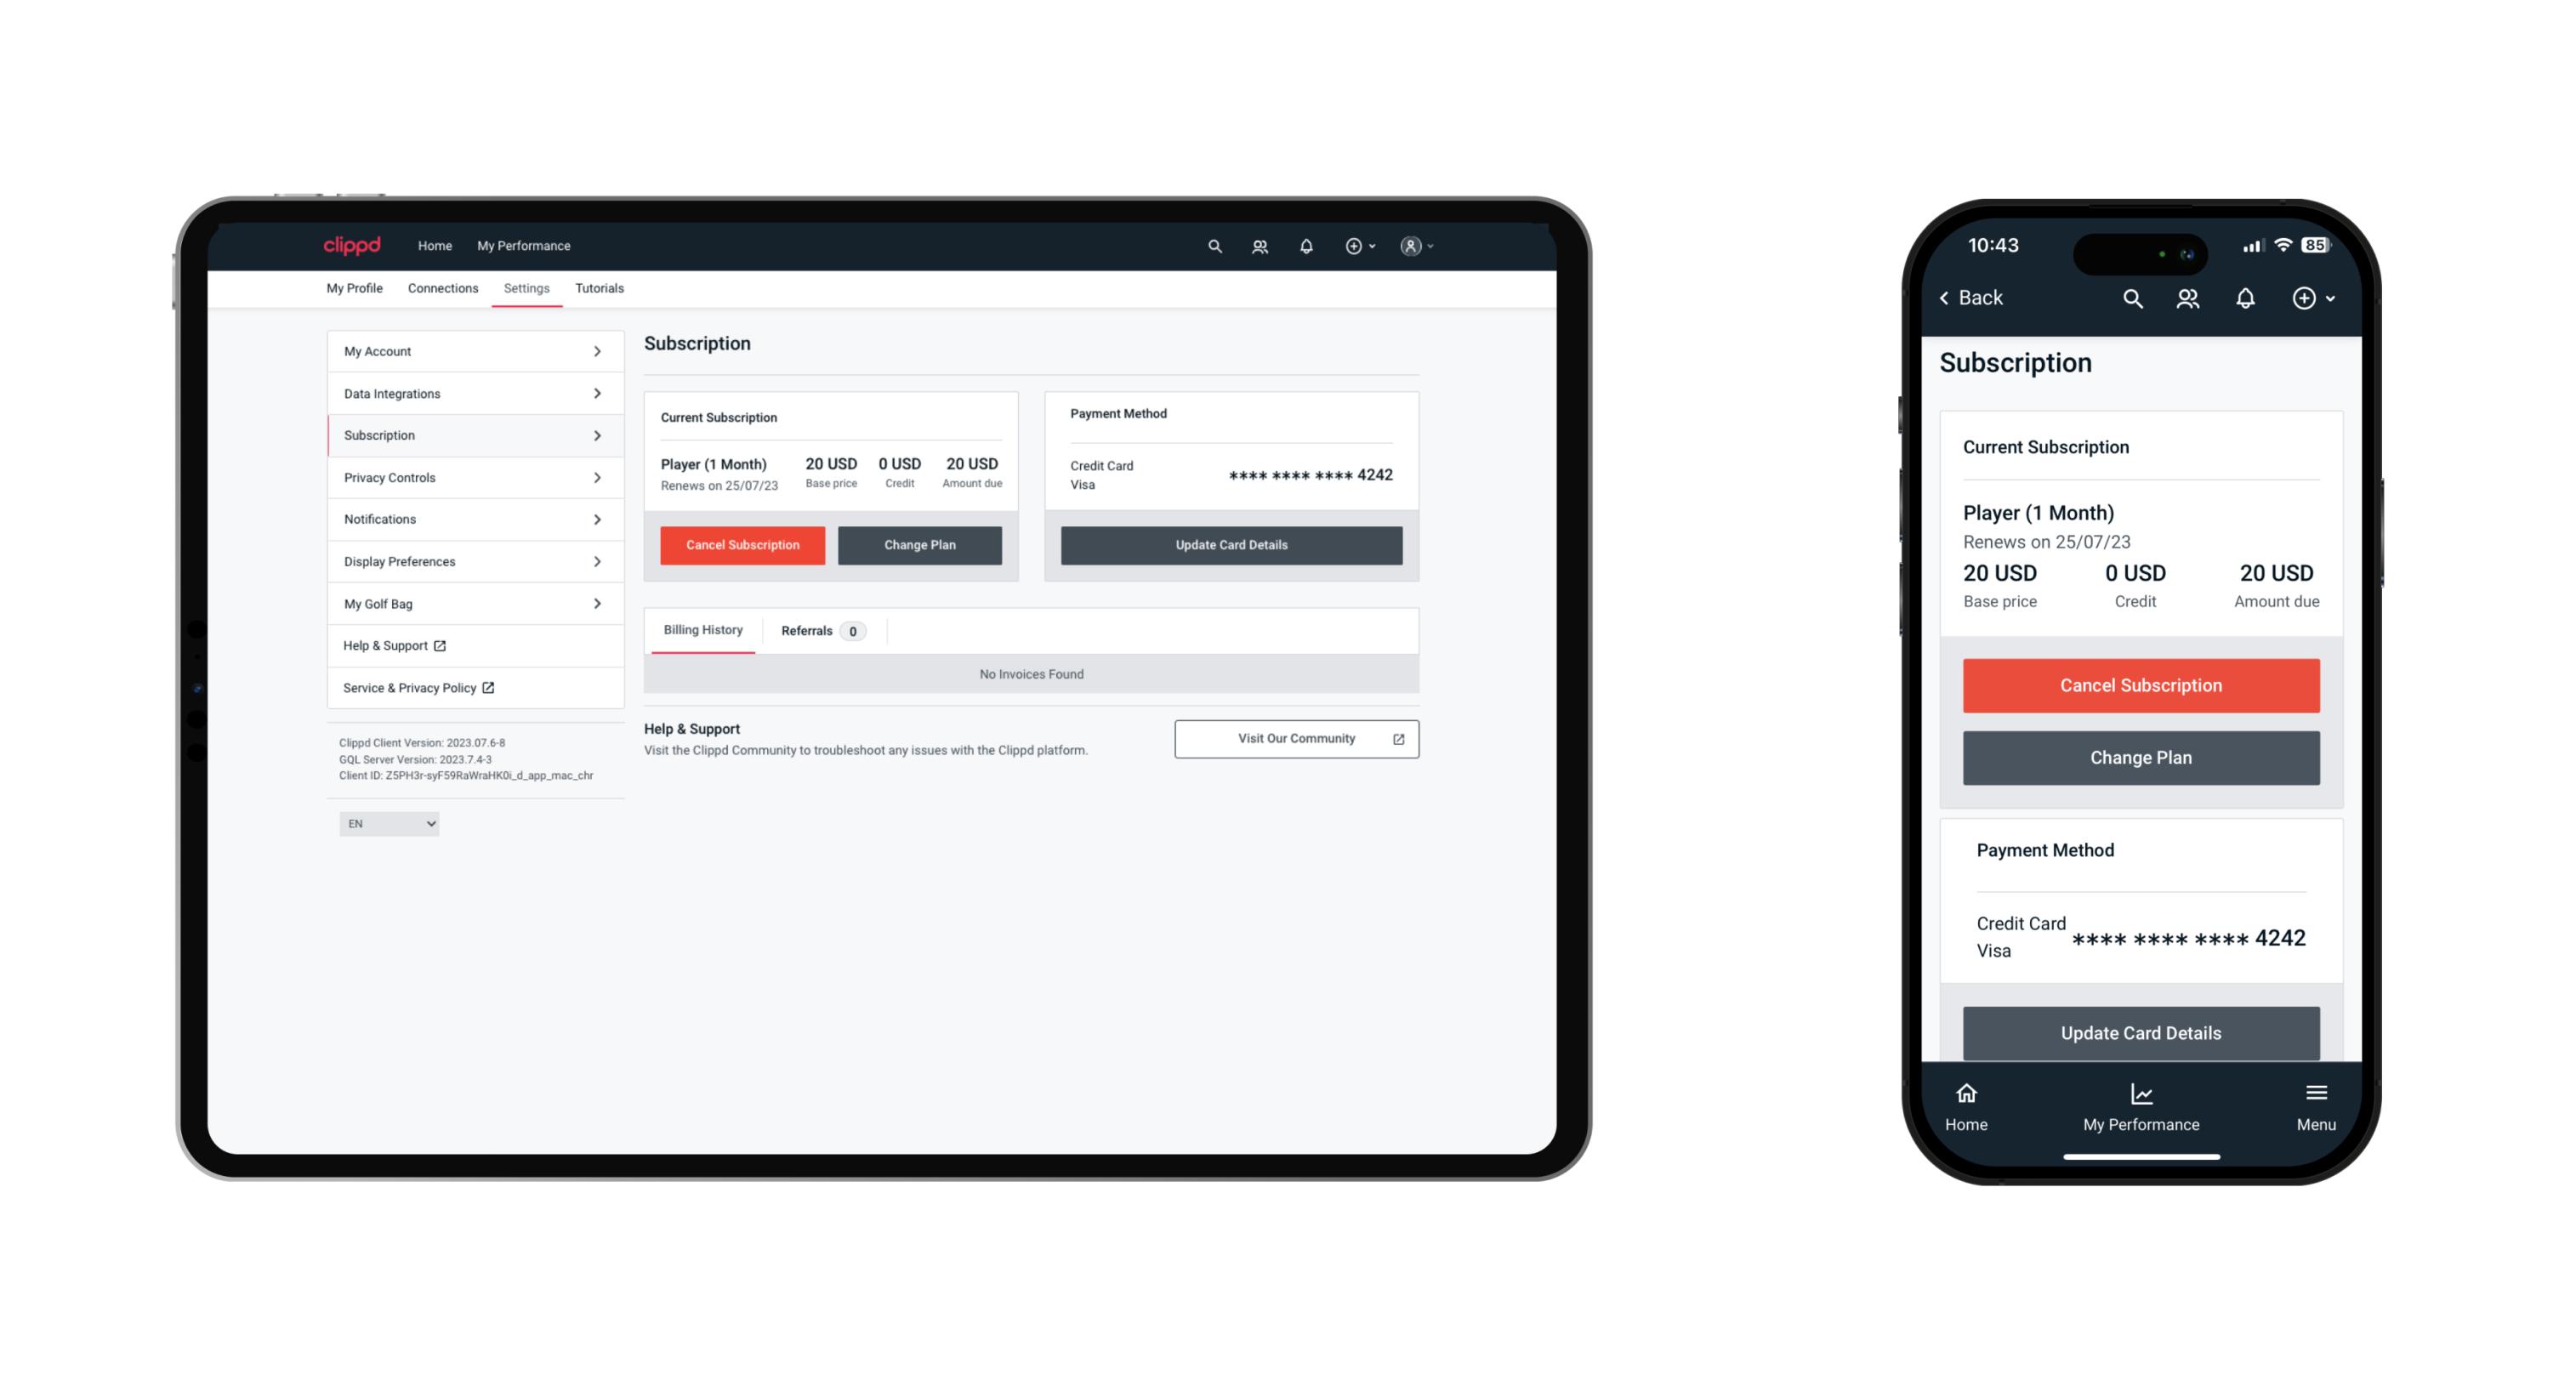2576x1386 pixels.
Task: Click the My Performance chart icon mobile
Action: pyautogui.click(x=2139, y=1096)
